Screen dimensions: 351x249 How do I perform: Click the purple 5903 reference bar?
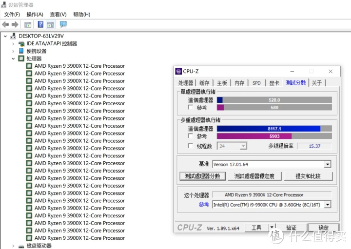(274, 136)
